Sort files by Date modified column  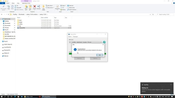coord(44,17)
